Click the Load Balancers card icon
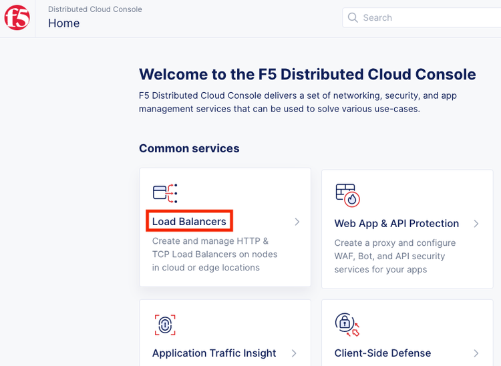 [165, 193]
